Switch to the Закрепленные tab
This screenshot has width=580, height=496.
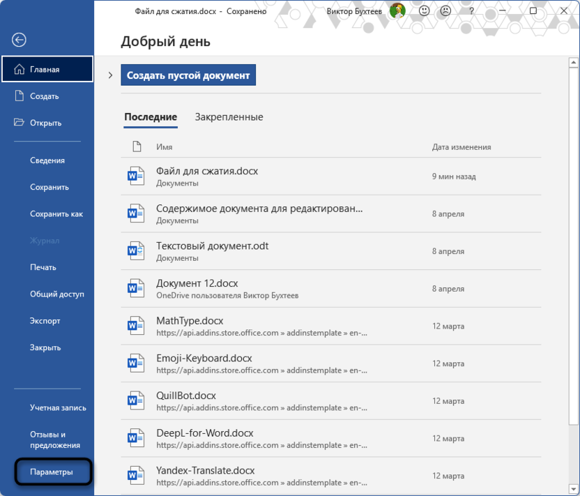pos(229,117)
